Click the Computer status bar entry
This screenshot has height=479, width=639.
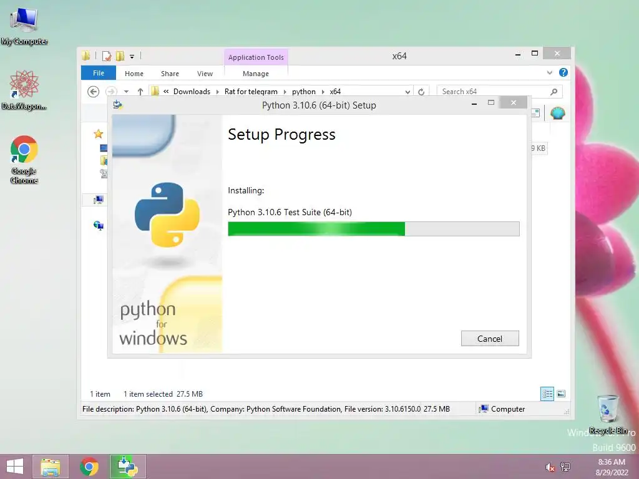[x=502, y=409]
